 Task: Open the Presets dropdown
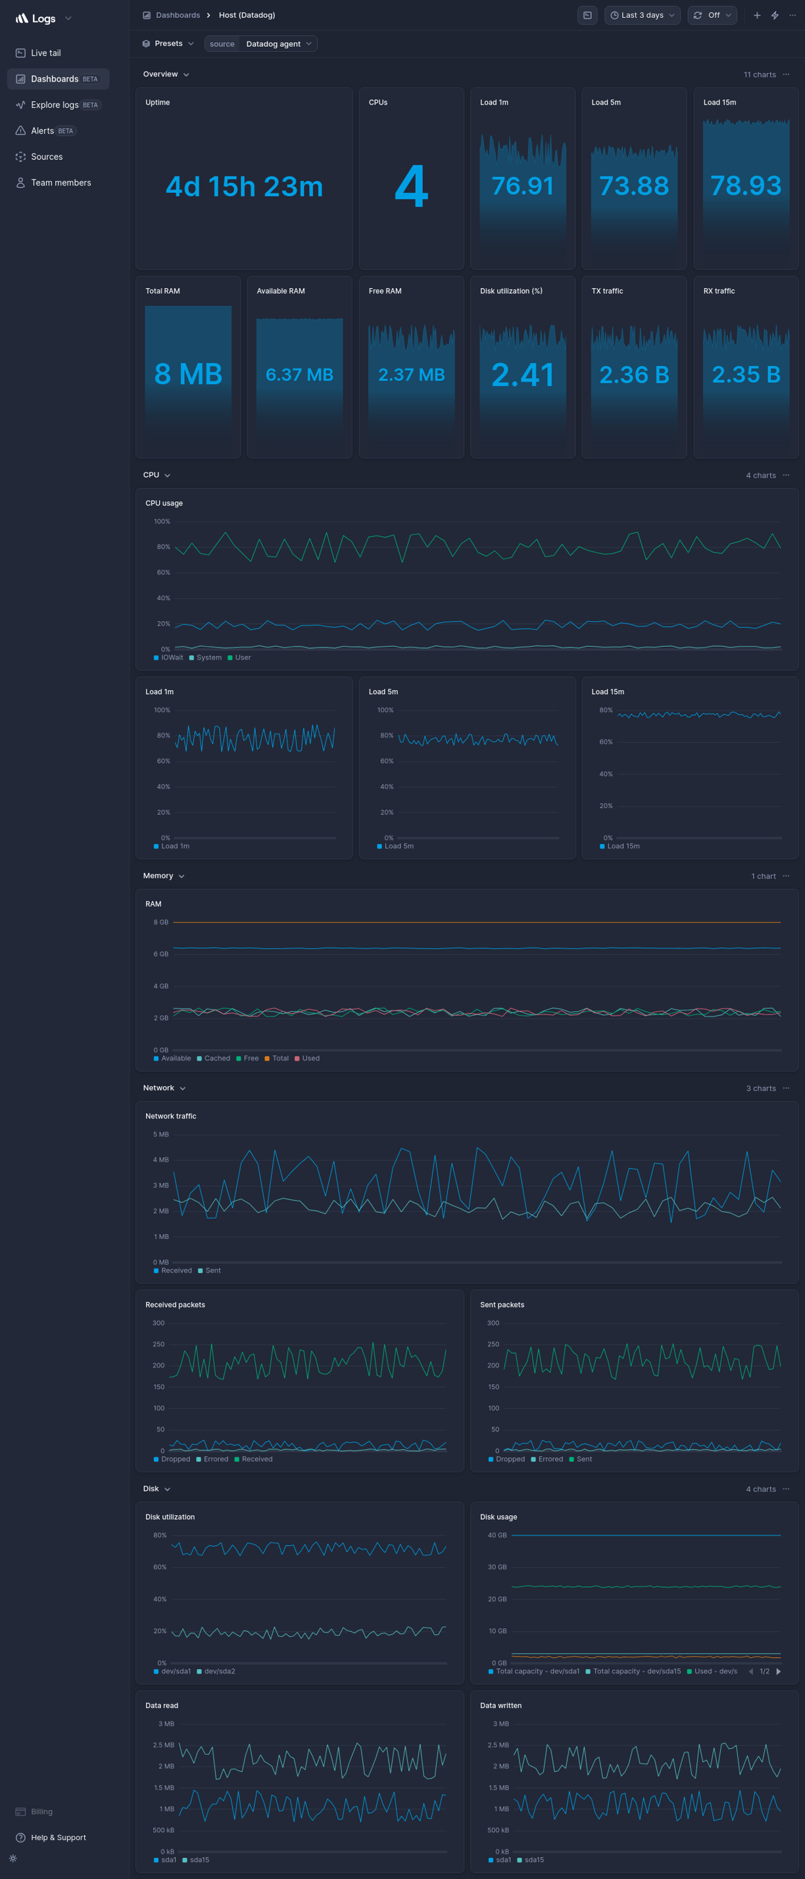168,44
